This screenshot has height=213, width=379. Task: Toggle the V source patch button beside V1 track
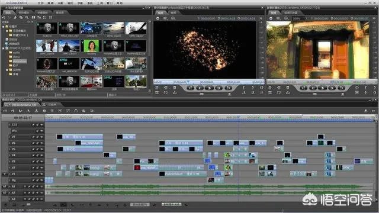click(x=4, y=174)
